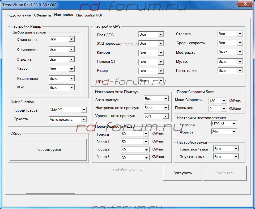255x209 pixels.
Task: Expand the Уровень авто приглуш. dropdown
Action: point(156,116)
